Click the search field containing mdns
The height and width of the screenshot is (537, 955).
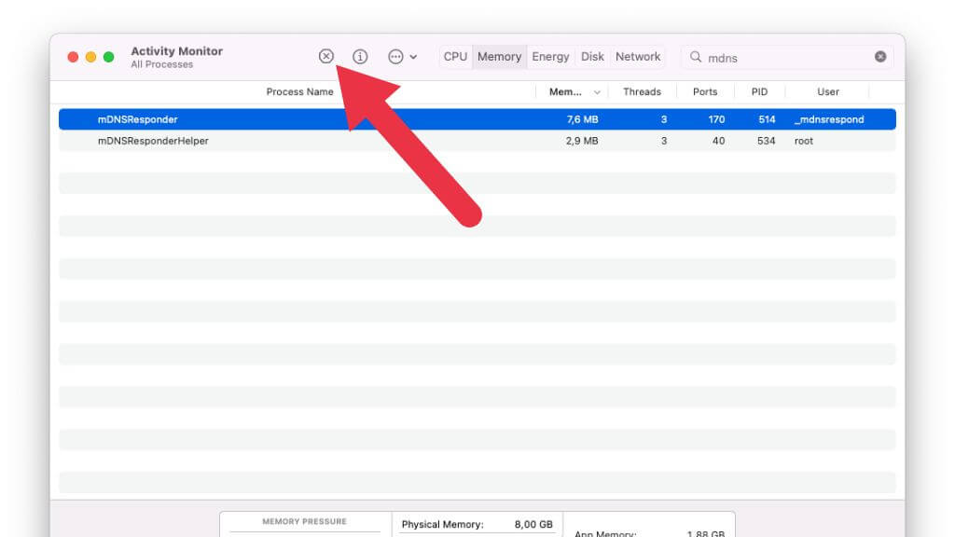(x=787, y=57)
